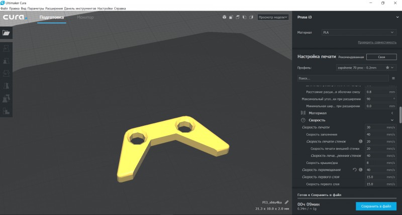Open the PLA material dropdown
The image size is (402, 215).
click(358, 33)
